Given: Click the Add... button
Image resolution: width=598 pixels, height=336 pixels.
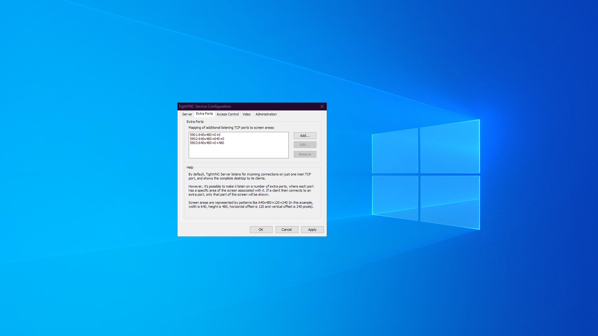Looking at the screenshot, I should [305, 136].
